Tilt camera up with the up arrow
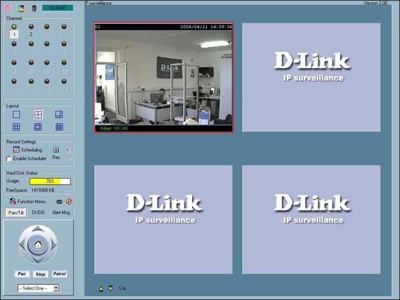 [38, 229]
